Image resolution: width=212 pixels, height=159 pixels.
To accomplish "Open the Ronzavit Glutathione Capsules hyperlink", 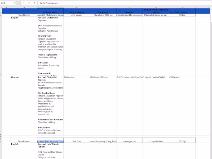I will click(x=50, y=15).
